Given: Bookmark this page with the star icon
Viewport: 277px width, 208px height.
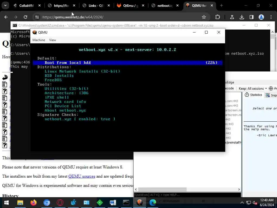Looking at the screenshot, I should point(204,17).
